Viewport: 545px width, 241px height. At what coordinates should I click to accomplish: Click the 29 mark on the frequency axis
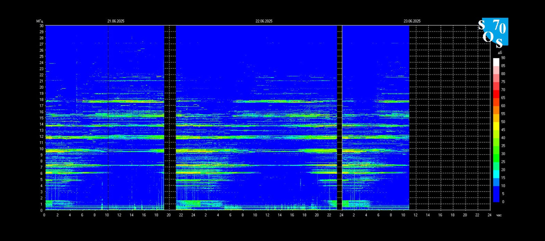coord(41,31)
